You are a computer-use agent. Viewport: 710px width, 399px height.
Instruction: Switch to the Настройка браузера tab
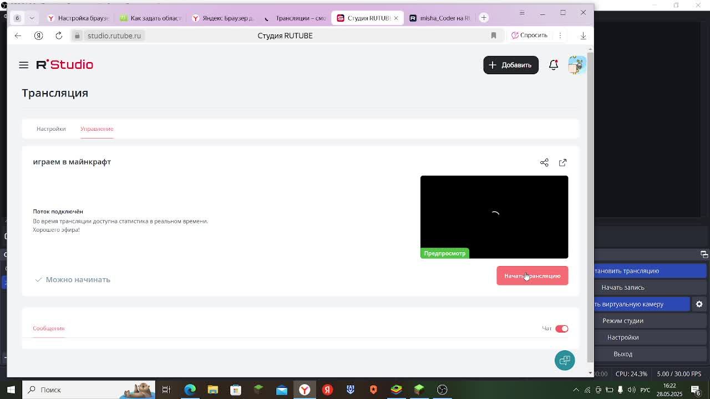(x=78, y=18)
